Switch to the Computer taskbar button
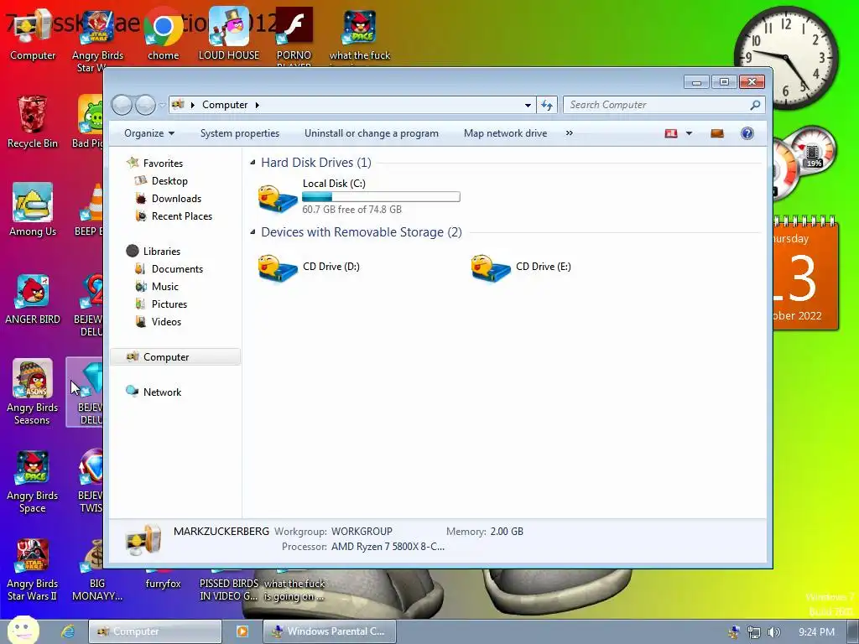859x644 pixels. [x=155, y=631]
